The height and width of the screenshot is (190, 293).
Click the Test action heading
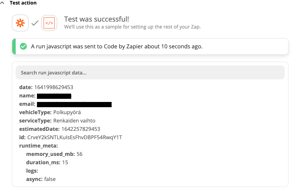coord(23,3)
